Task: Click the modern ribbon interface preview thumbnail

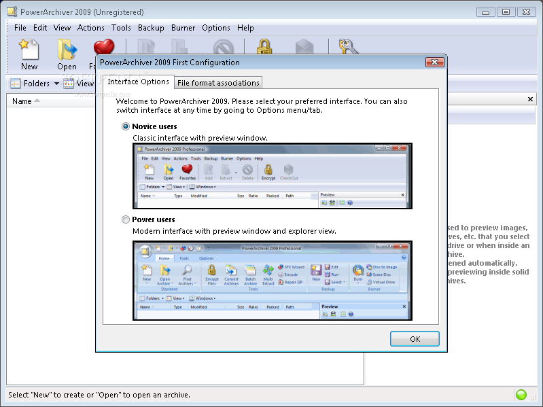Action: click(273, 281)
